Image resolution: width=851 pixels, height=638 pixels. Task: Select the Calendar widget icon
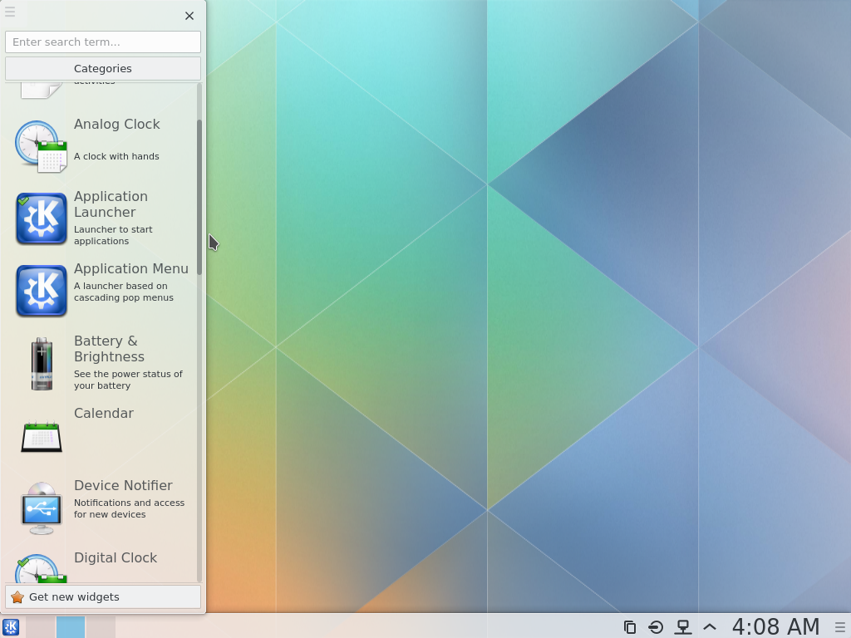coord(41,435)
